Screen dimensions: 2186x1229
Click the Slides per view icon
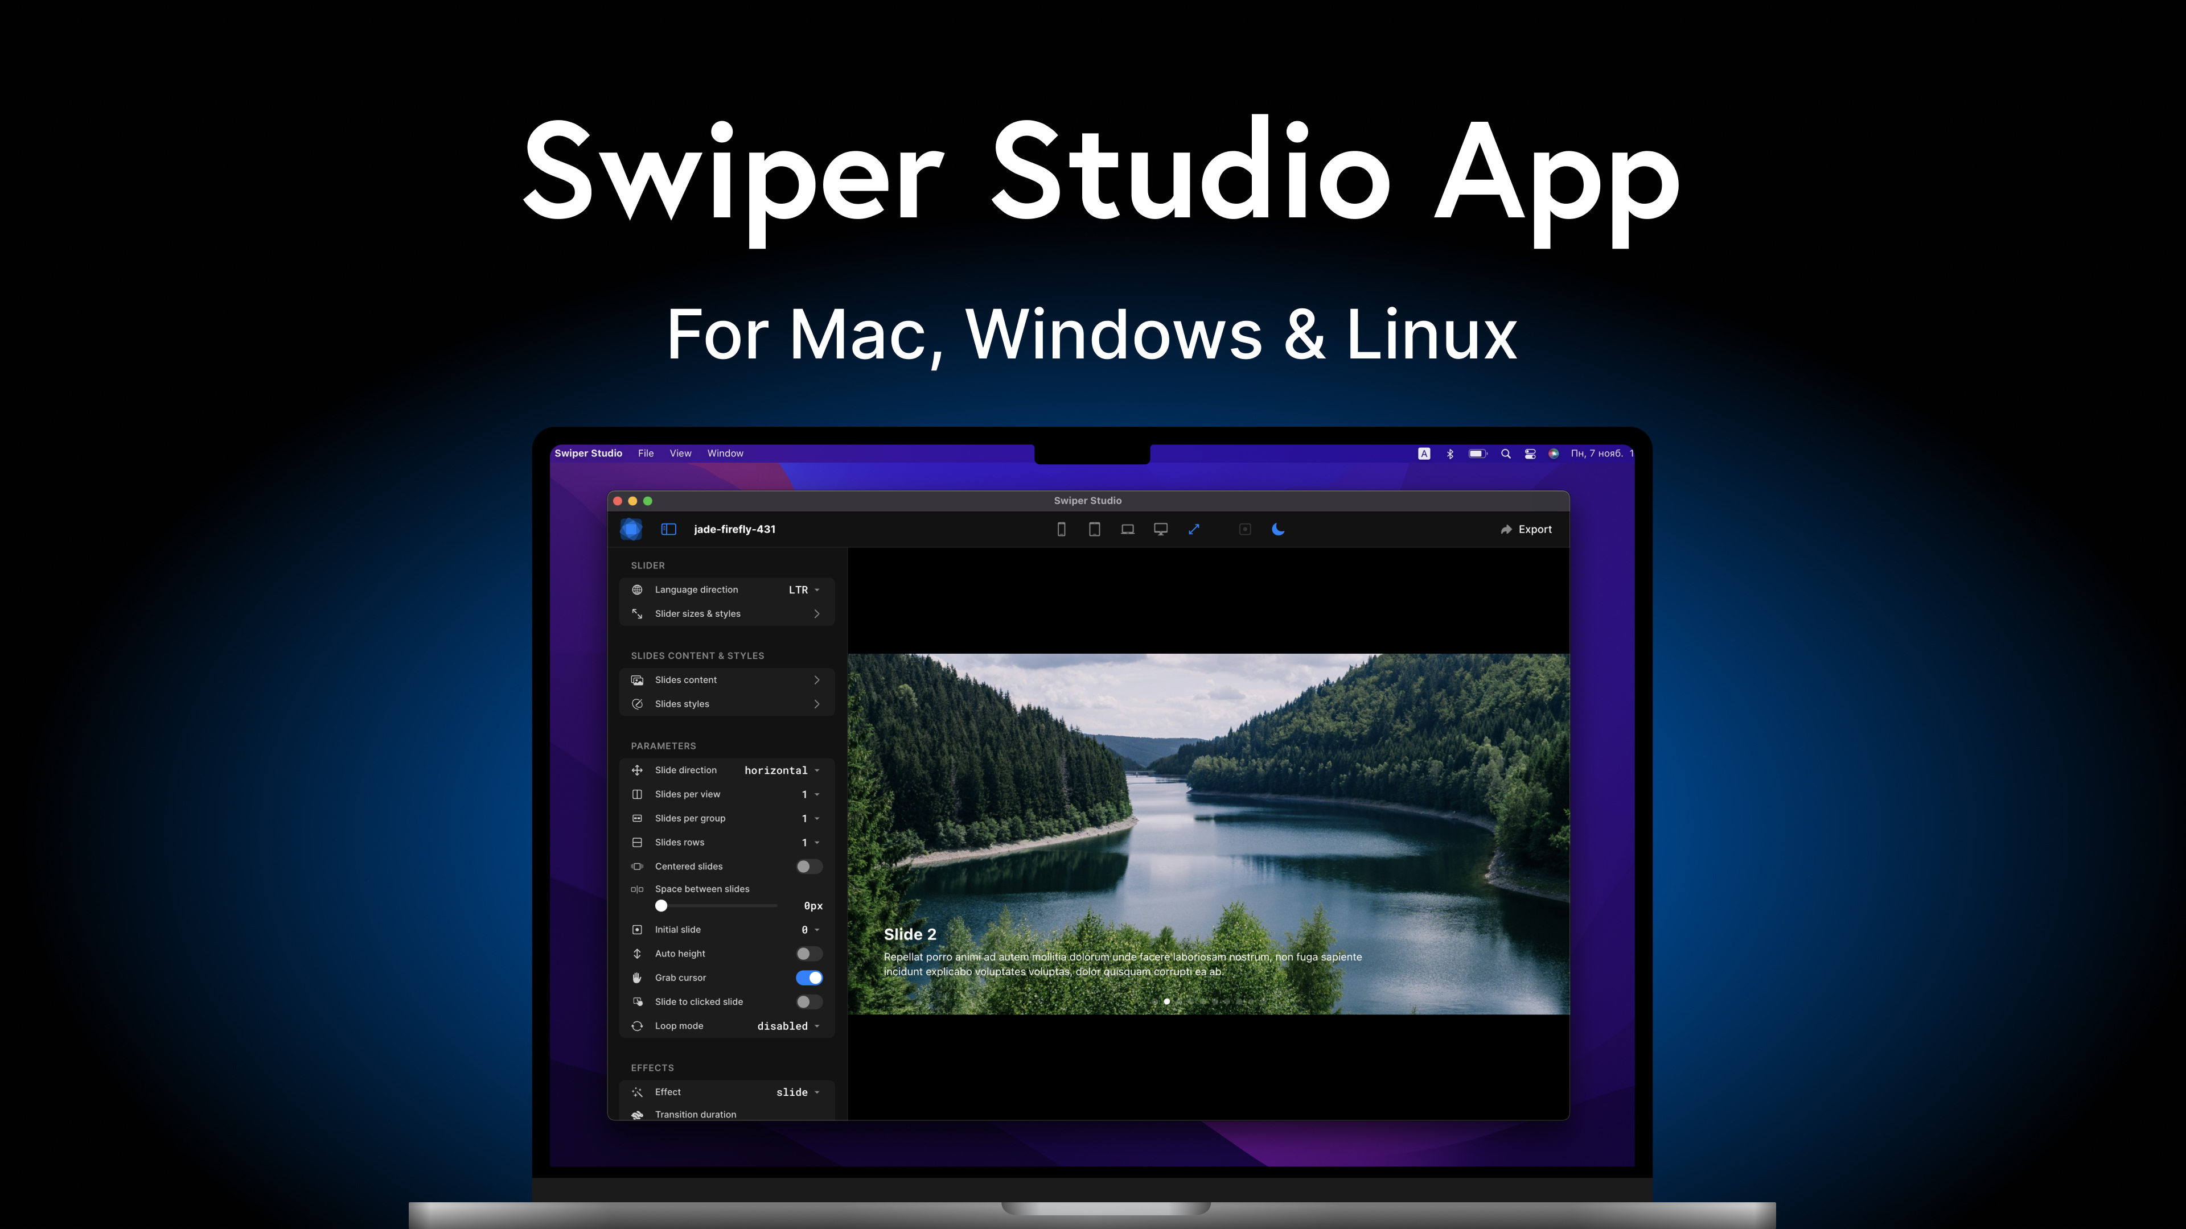tap(638, 794)
